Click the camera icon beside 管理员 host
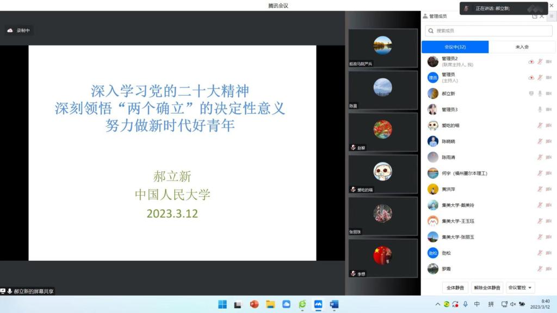 [x=548, y=77]
